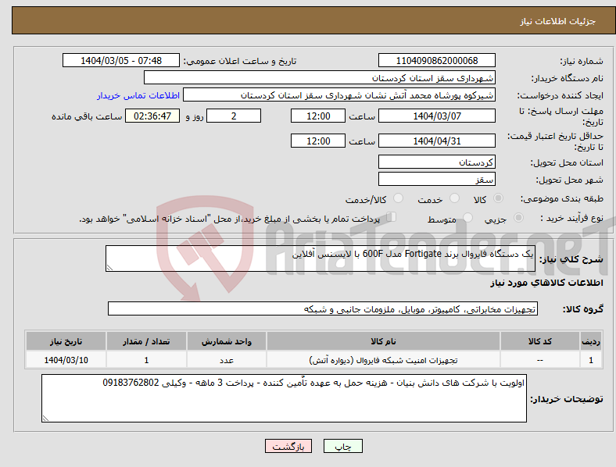The image size is (616, 467).
Task: Click the چاپ print button
Action: [x=343, y=446]
